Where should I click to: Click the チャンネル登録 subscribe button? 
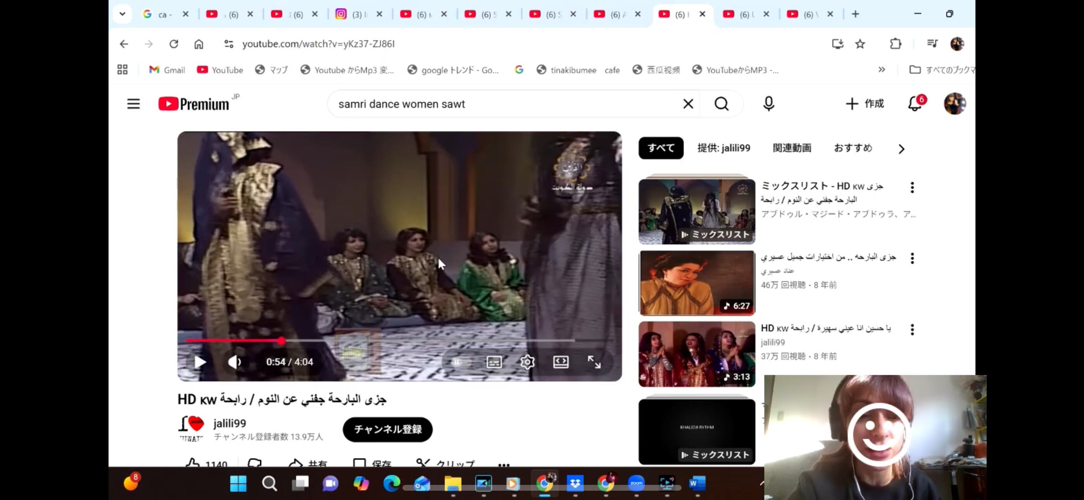[387, 429]
